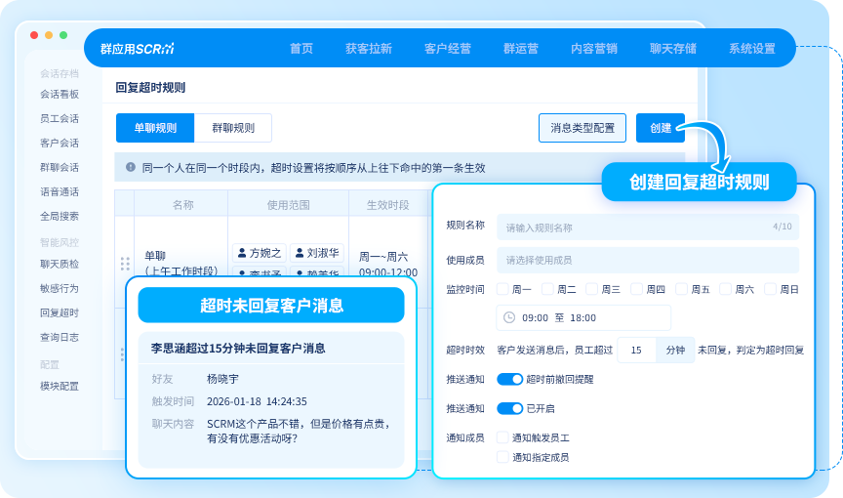
Task: Open 语音通话 in the sidebar
Action: [60, 192]
